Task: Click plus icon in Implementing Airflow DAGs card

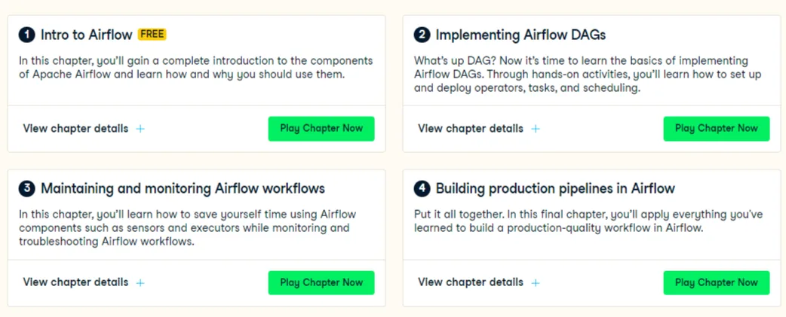Action: 536,129
